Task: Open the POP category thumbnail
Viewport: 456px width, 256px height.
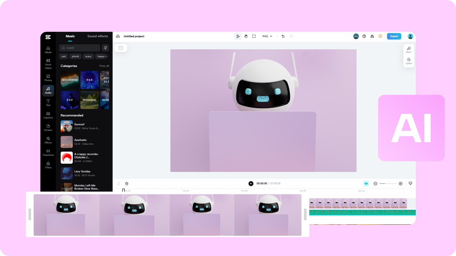Action: coord(70,100)
